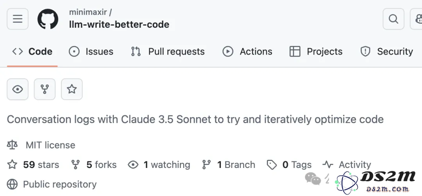Open the 59 stars link
The width and height of the screenshot is (422, 196).
pos(41,164)
